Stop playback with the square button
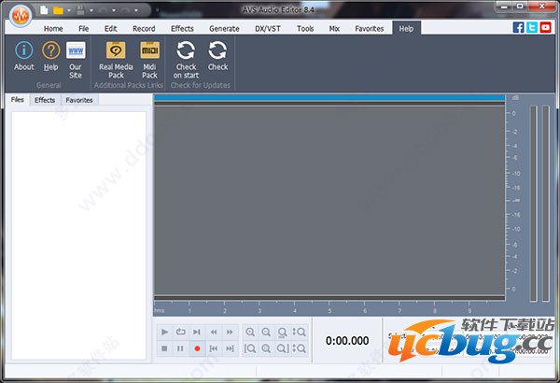560x383 pixels. 164,348
